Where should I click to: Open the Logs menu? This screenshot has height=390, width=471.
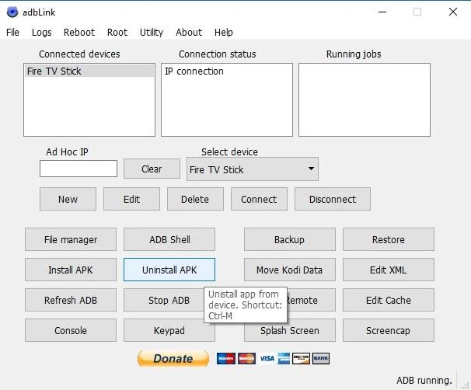pos(41,32)
